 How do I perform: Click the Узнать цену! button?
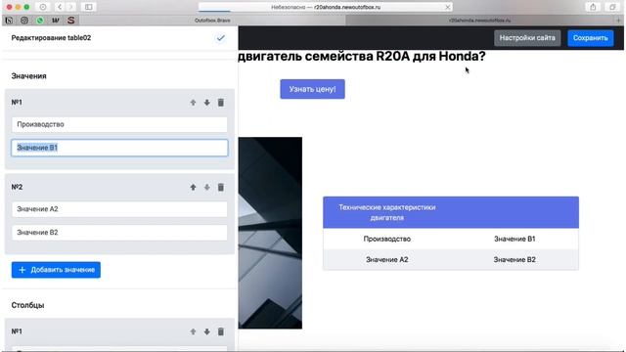[x=312, y=89]
